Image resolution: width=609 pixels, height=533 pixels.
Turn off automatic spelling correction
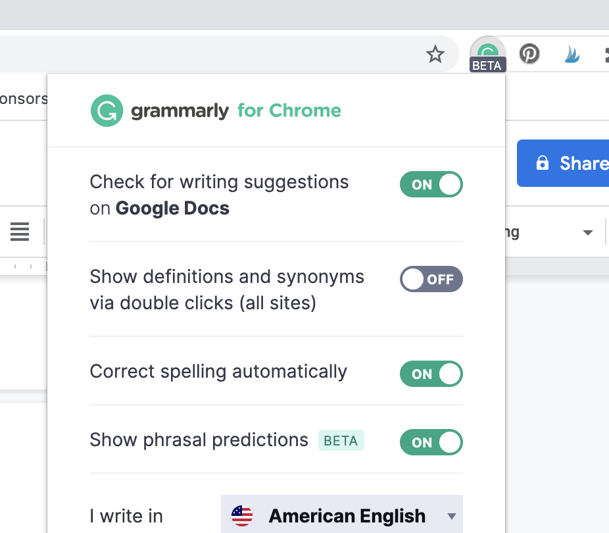431,374
